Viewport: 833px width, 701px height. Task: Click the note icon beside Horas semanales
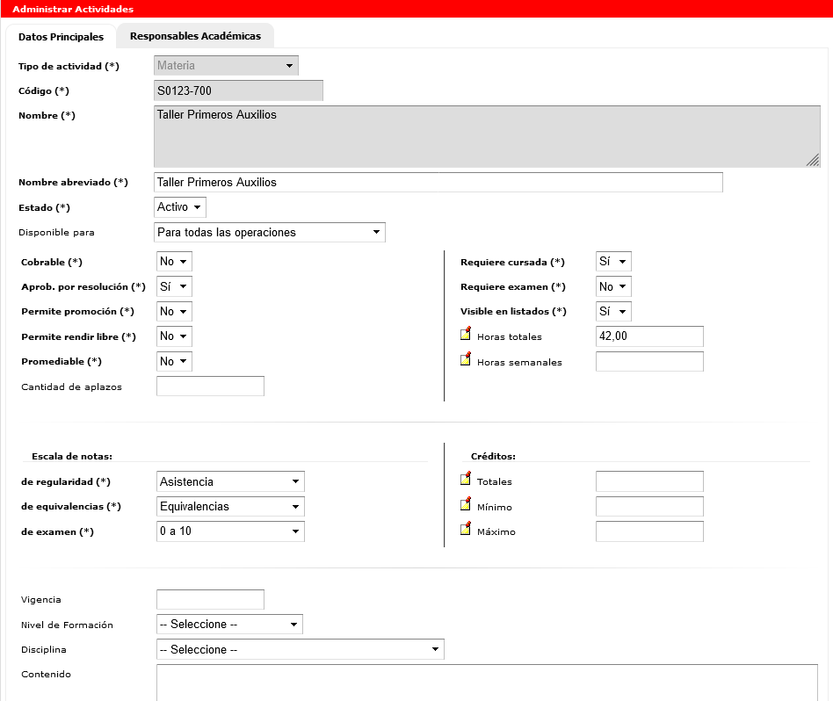click(466, 359)
